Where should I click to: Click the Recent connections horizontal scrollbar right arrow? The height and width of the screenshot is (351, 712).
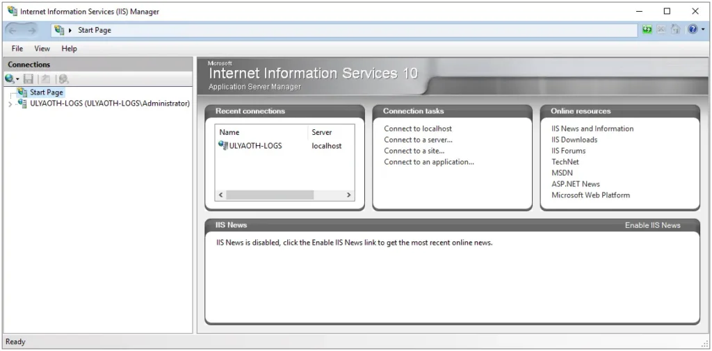(349, 195)
